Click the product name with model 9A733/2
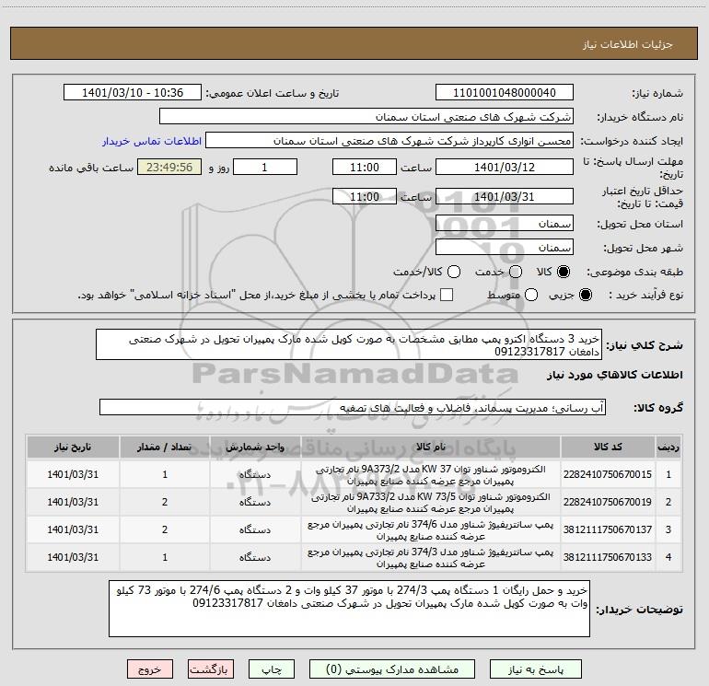This screenshot has width=709, height=686. pos(431,503)
